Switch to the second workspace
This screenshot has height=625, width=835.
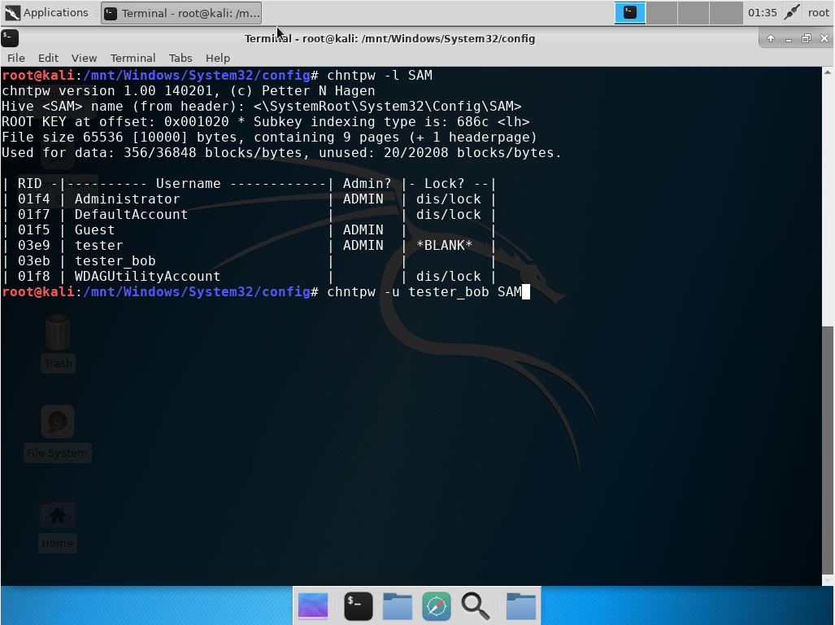(661, 13)
